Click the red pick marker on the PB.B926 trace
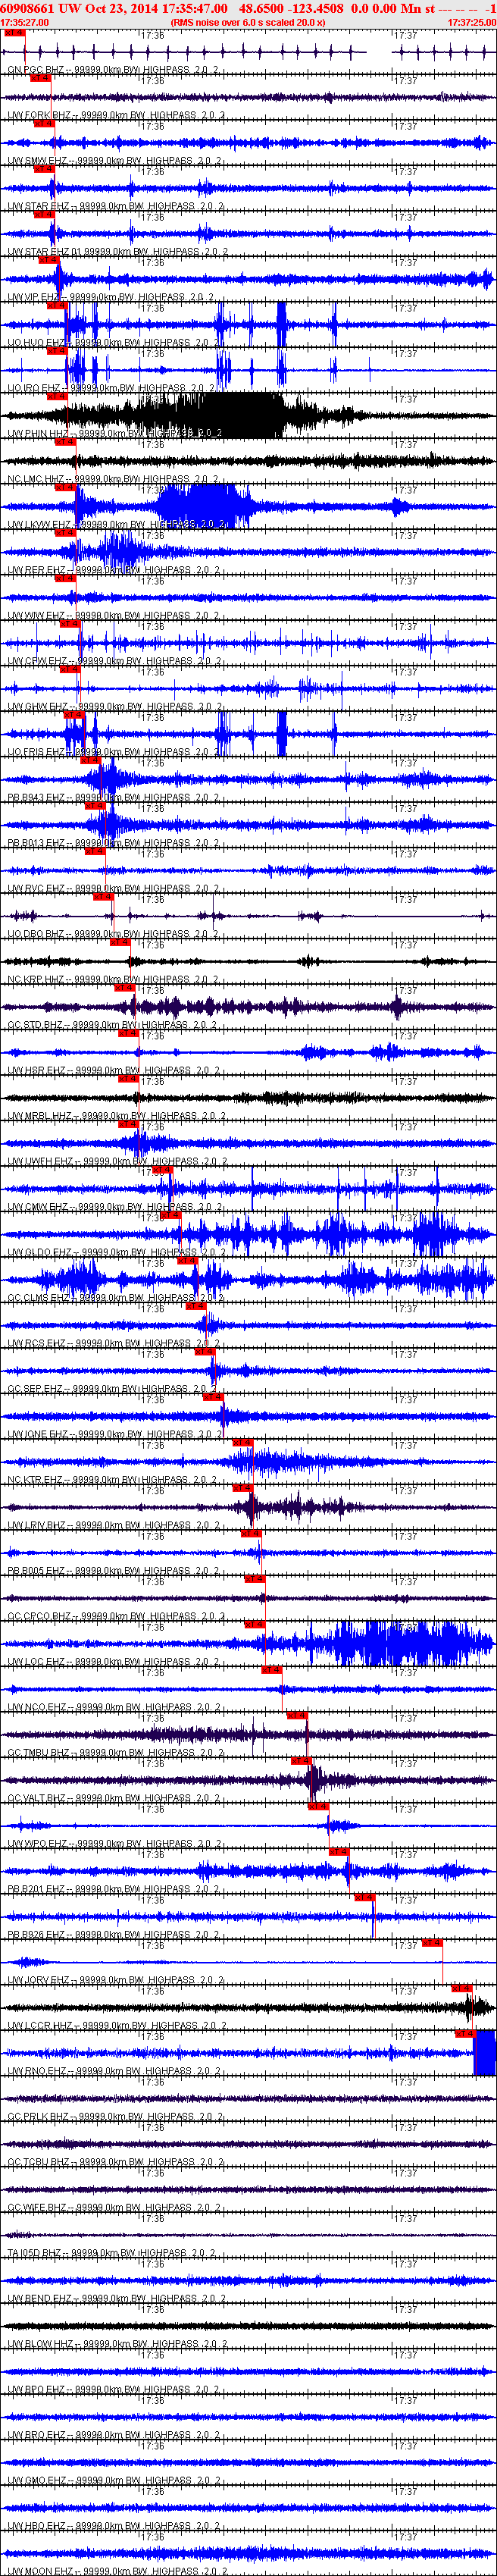This screenshot has height=2576, width=497. (x=364, y=1898)
